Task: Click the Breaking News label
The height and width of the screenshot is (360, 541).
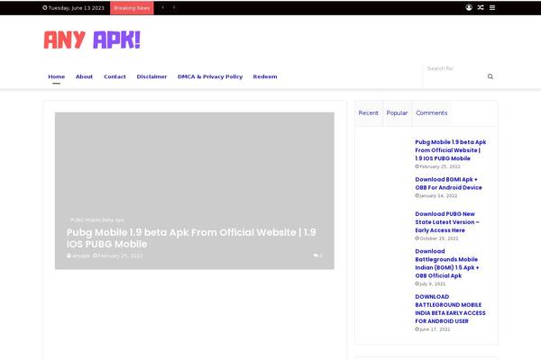Action: (132, 7)
